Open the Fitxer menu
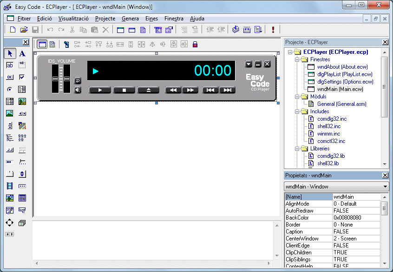The width and height of the screenshot is (393, 272). [24, 19]
